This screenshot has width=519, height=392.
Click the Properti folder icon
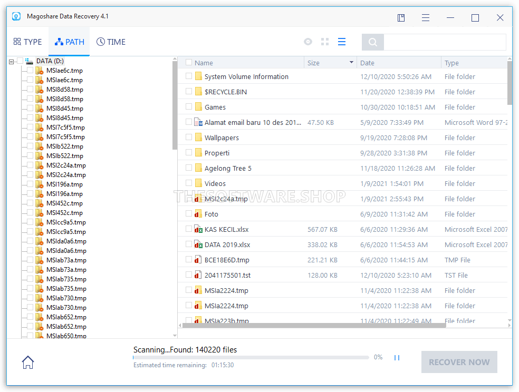pos(198,153)
